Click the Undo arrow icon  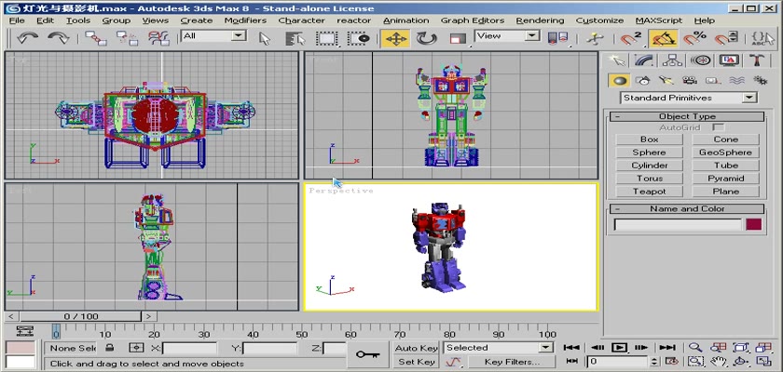point(27,38)
